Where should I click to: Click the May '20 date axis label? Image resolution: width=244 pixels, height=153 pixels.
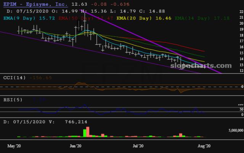click(x=14, y=146)
